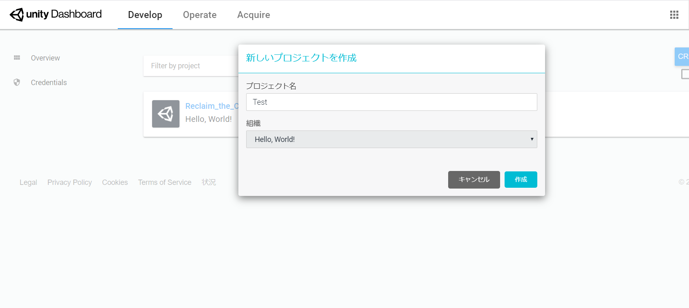Open the Privacy Policy footer link

click(x=70, y=182)
